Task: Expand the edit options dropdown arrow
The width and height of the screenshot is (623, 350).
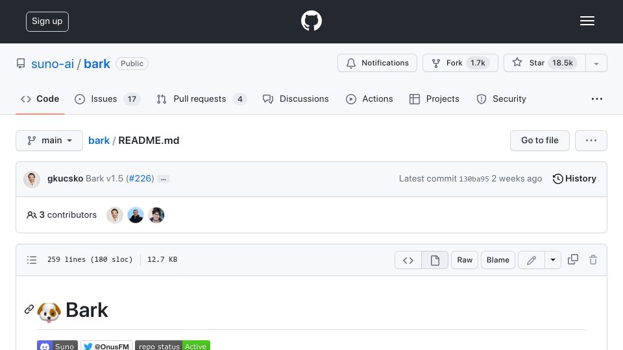Action: tap(553, 260)
